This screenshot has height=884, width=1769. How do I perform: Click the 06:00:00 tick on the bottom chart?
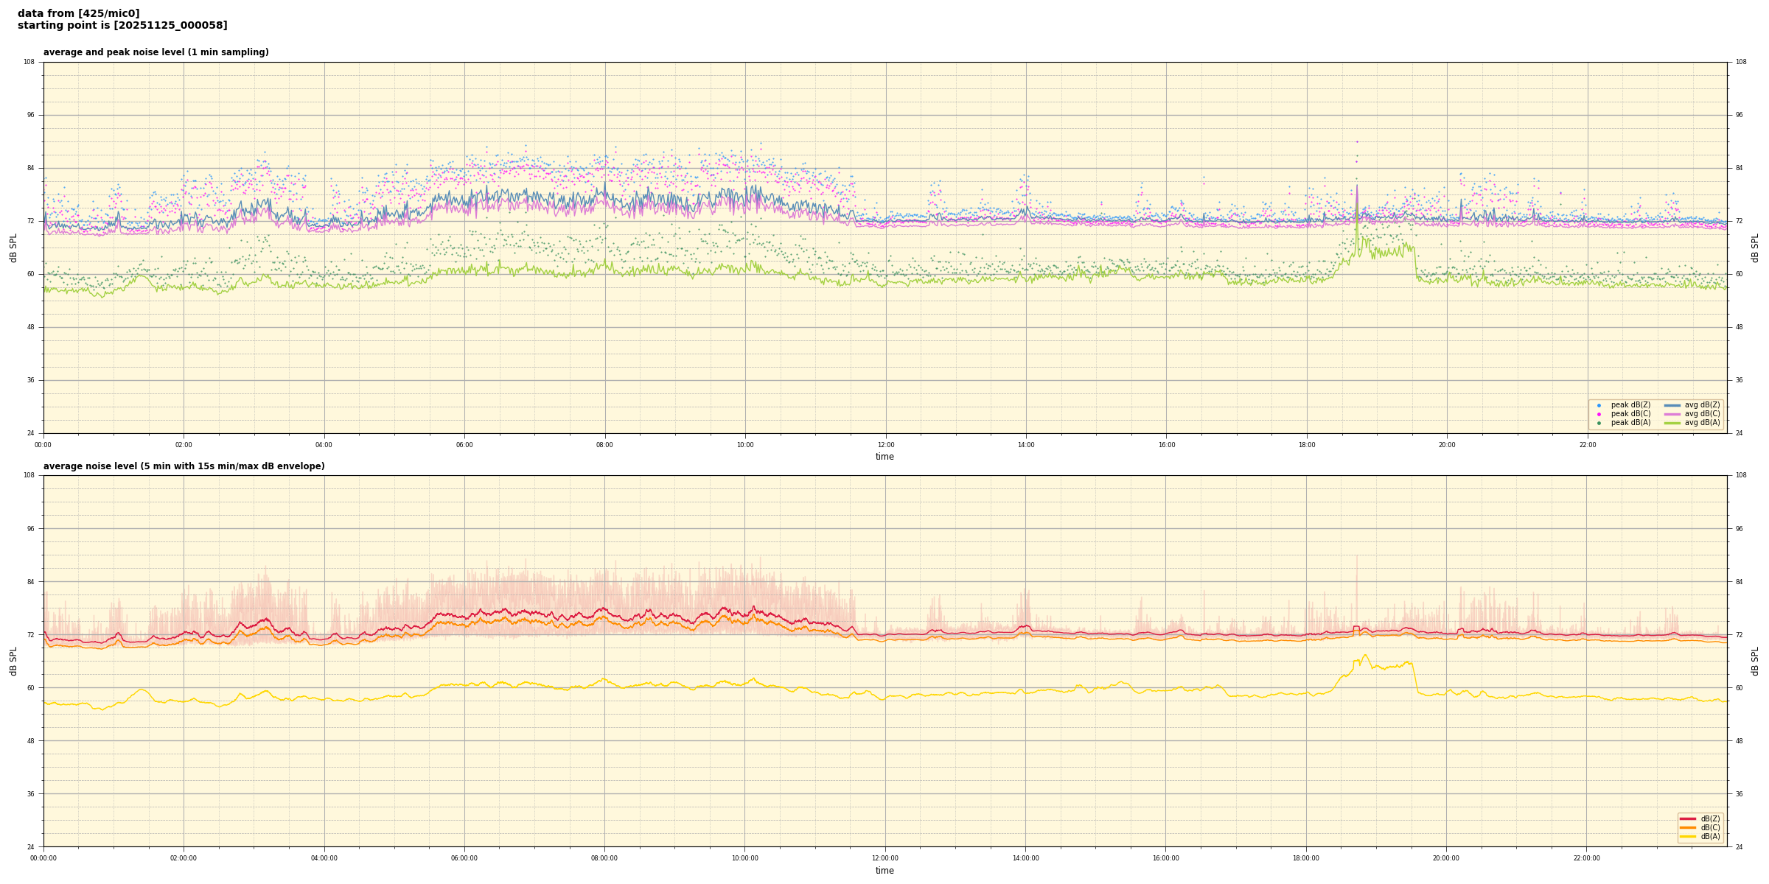[x=464, y=858]
